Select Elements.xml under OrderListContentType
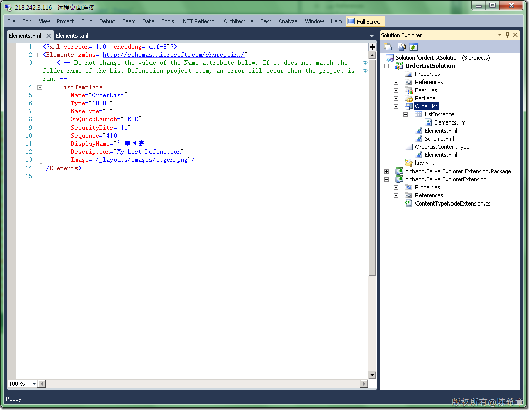 441,155
